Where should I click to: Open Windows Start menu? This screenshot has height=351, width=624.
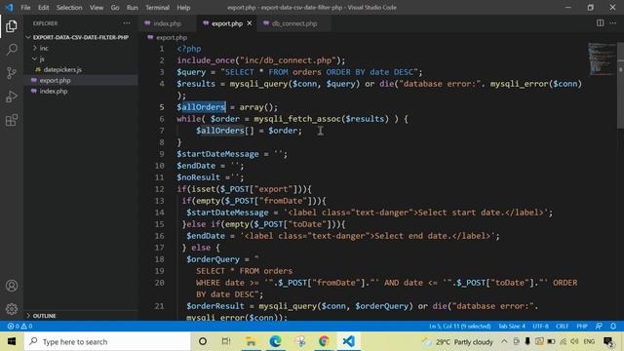pos(12,341)
